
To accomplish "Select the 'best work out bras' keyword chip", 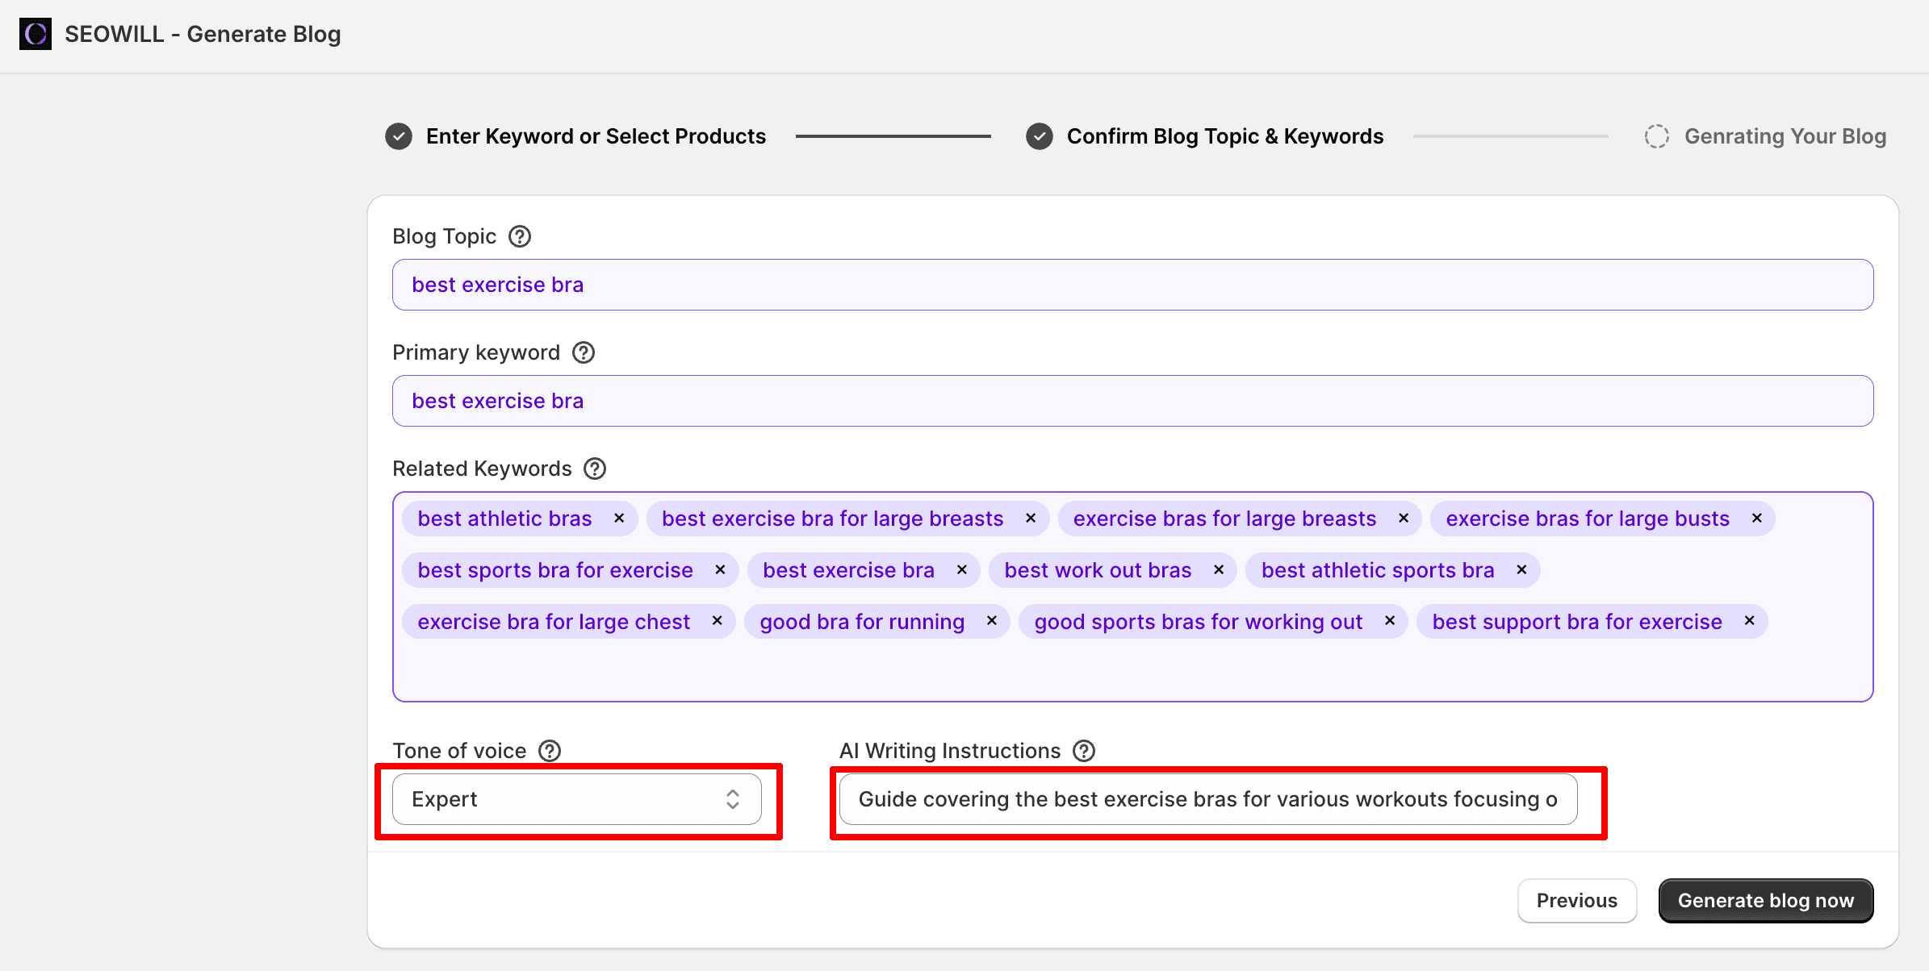I will (1098, 569).
